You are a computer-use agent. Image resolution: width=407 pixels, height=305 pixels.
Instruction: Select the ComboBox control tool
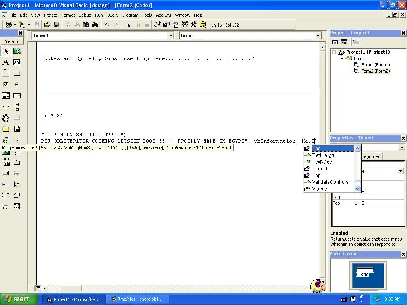[x=6, y=96]
